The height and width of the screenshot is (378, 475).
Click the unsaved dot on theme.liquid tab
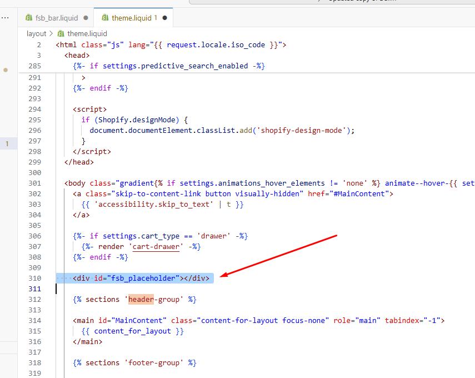pyautogui.click(x=165, y=18)
